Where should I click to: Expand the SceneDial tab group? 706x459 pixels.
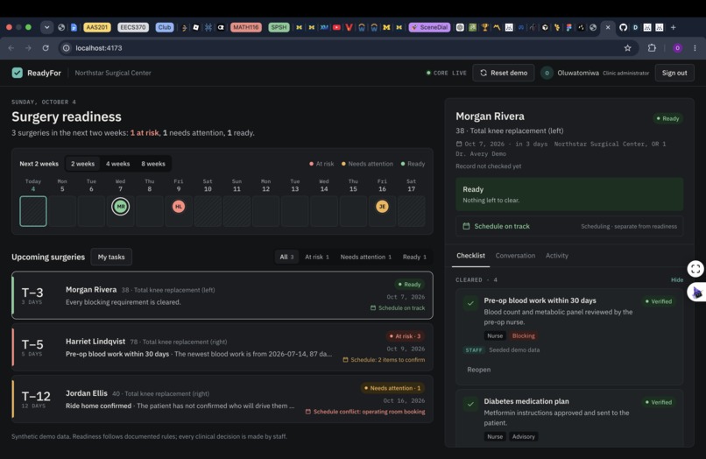(429, 27)
